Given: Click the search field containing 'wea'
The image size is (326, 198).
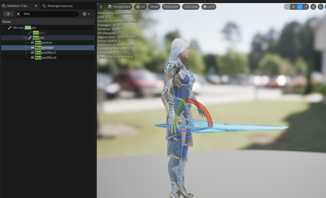Looking at the screenshot, I should coord(47,14).
